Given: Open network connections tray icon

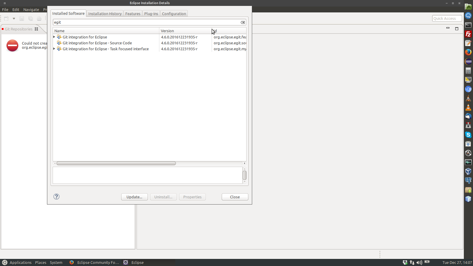Looking at the screenshot, I should coord(412,262).
